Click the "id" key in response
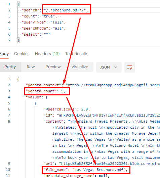This screenshot has width=160, height=178. tap(48, 115)
